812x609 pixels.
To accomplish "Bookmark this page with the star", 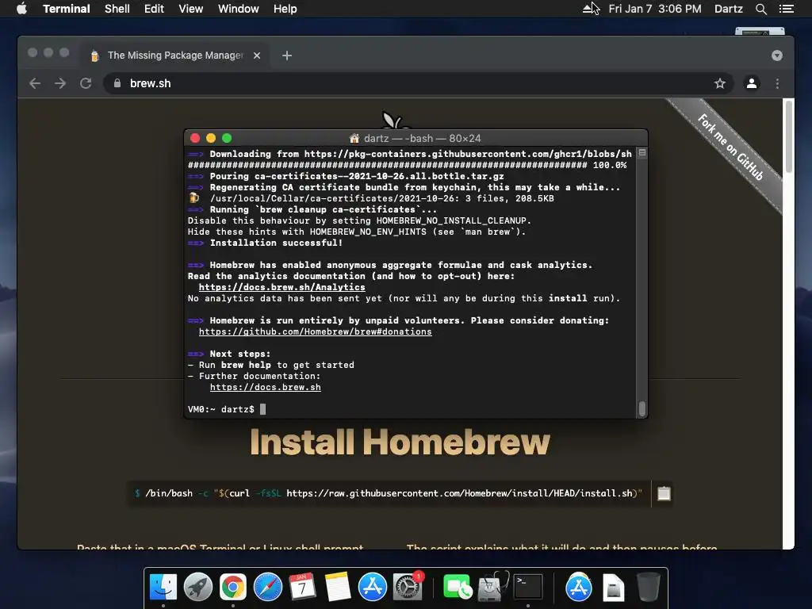I will [720, 83].
